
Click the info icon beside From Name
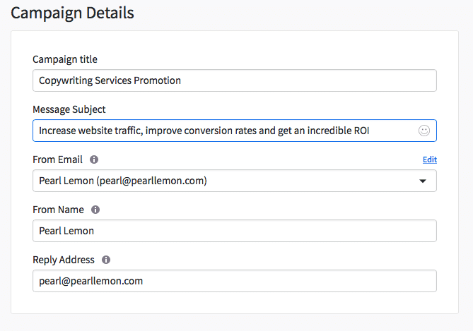[x=95, y=210]
